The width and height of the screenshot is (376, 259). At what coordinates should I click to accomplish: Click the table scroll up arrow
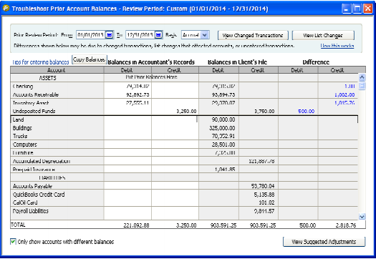[x=362, y=77]
